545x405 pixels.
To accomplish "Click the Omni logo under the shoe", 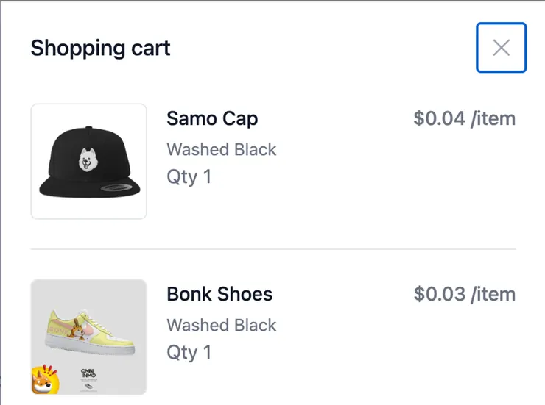I will click(x=89, y=374).
